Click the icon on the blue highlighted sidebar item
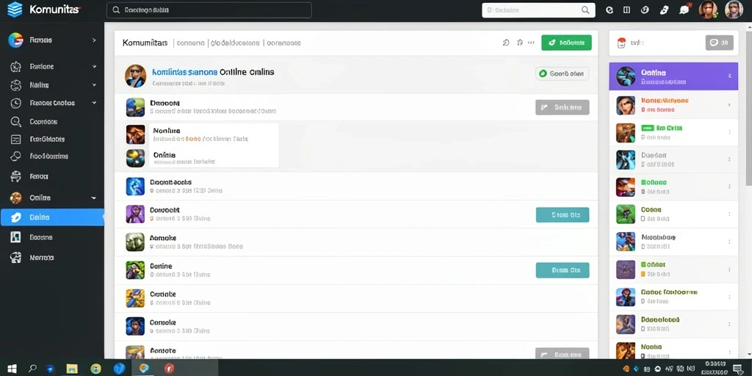 point(16,217)
